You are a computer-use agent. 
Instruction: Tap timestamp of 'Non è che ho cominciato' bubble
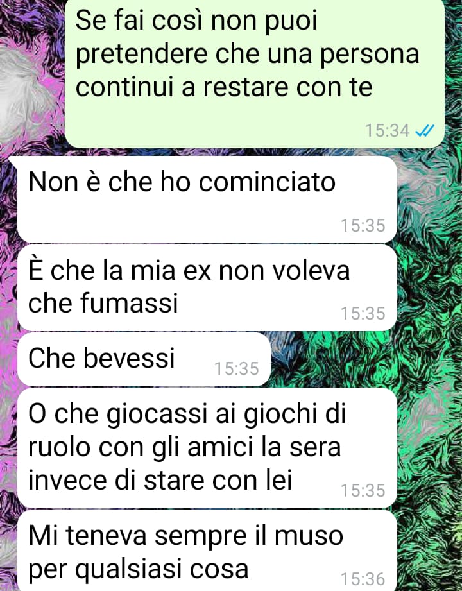click(363, 225)
